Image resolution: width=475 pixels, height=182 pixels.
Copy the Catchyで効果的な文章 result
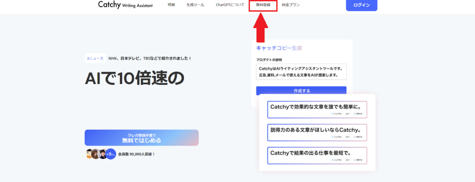(348, 113)
